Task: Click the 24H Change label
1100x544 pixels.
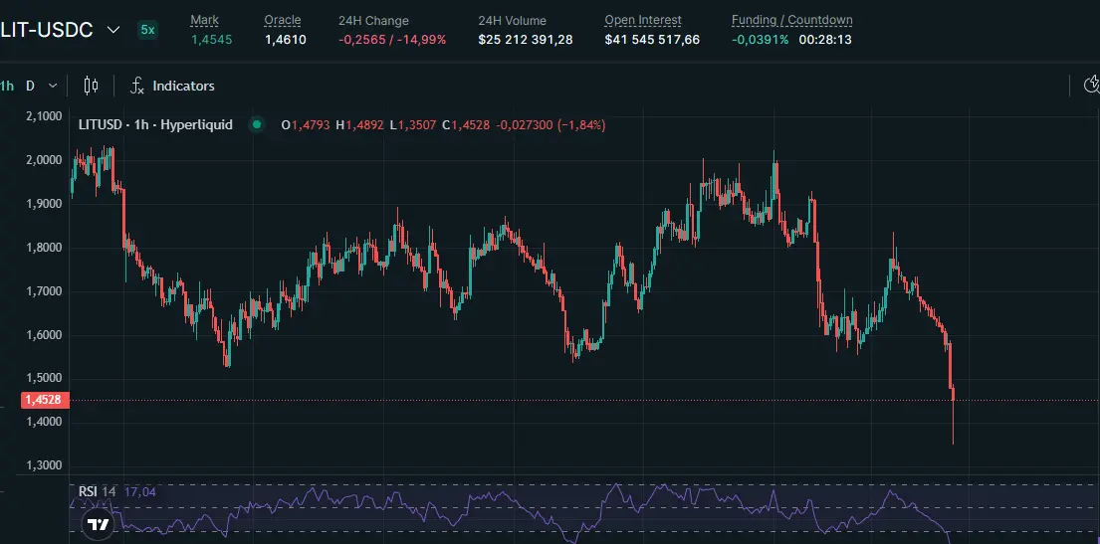Action: [373, 20]
